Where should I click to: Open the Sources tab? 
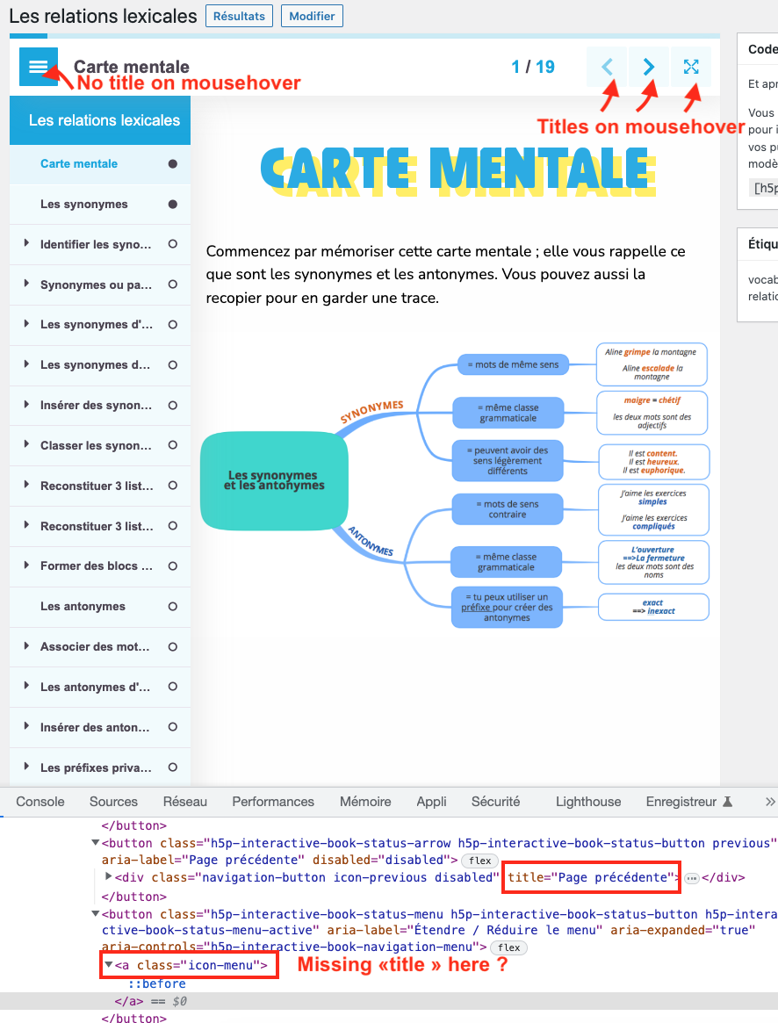coord(113,802)
